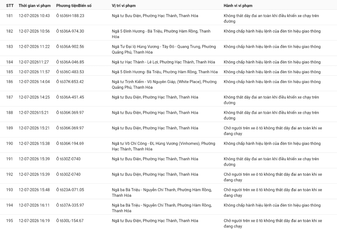Viewport: 337px width, 229px height.
Task: Click the Phương tiện Biển số column header
Action: coord(74,6)
